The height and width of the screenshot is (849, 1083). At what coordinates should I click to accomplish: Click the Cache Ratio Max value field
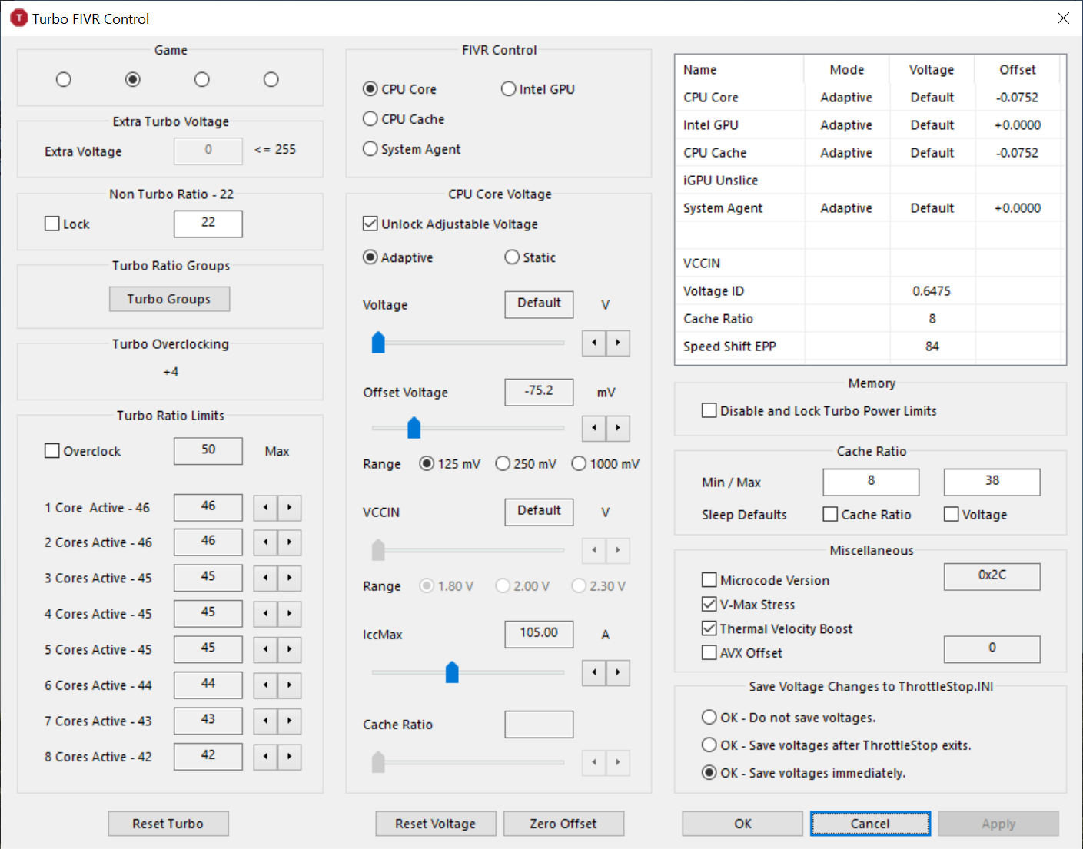coord(992,483)
